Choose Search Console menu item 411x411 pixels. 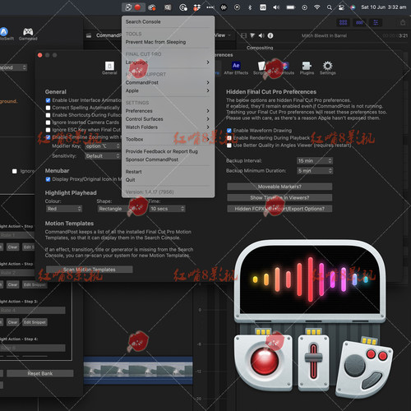pos(168,21)
